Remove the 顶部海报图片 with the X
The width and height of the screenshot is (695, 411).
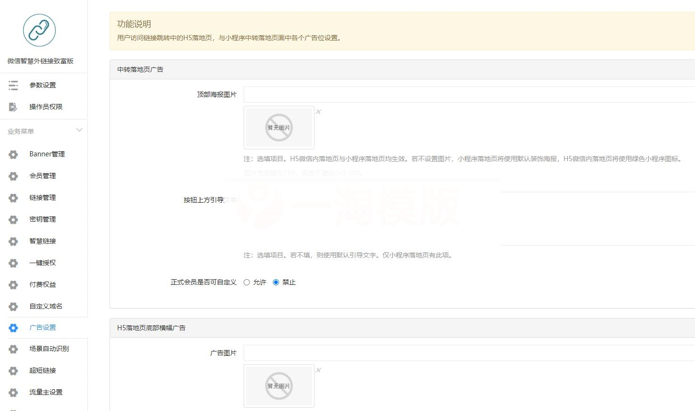click(x=318, y=111)
